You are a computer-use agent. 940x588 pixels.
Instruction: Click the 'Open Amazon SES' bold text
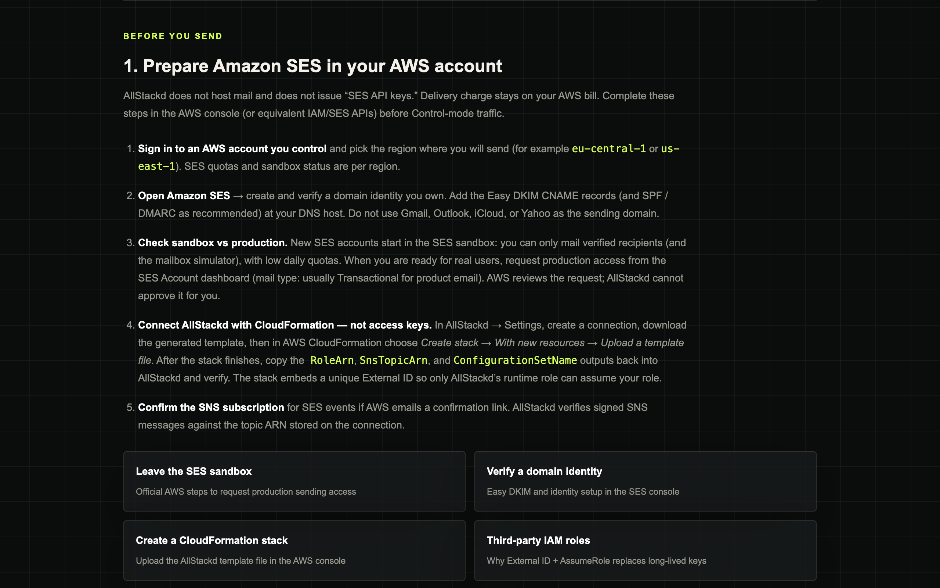[x=184, y=196]
